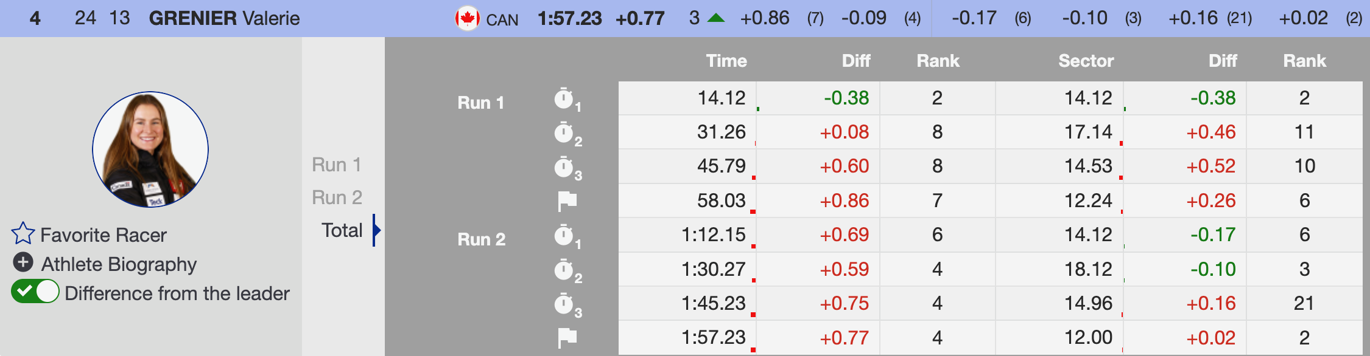Viewport: 1370px width, 356px height.
Task: Click the green rank-gain up arrow
Action: point(716,18)
